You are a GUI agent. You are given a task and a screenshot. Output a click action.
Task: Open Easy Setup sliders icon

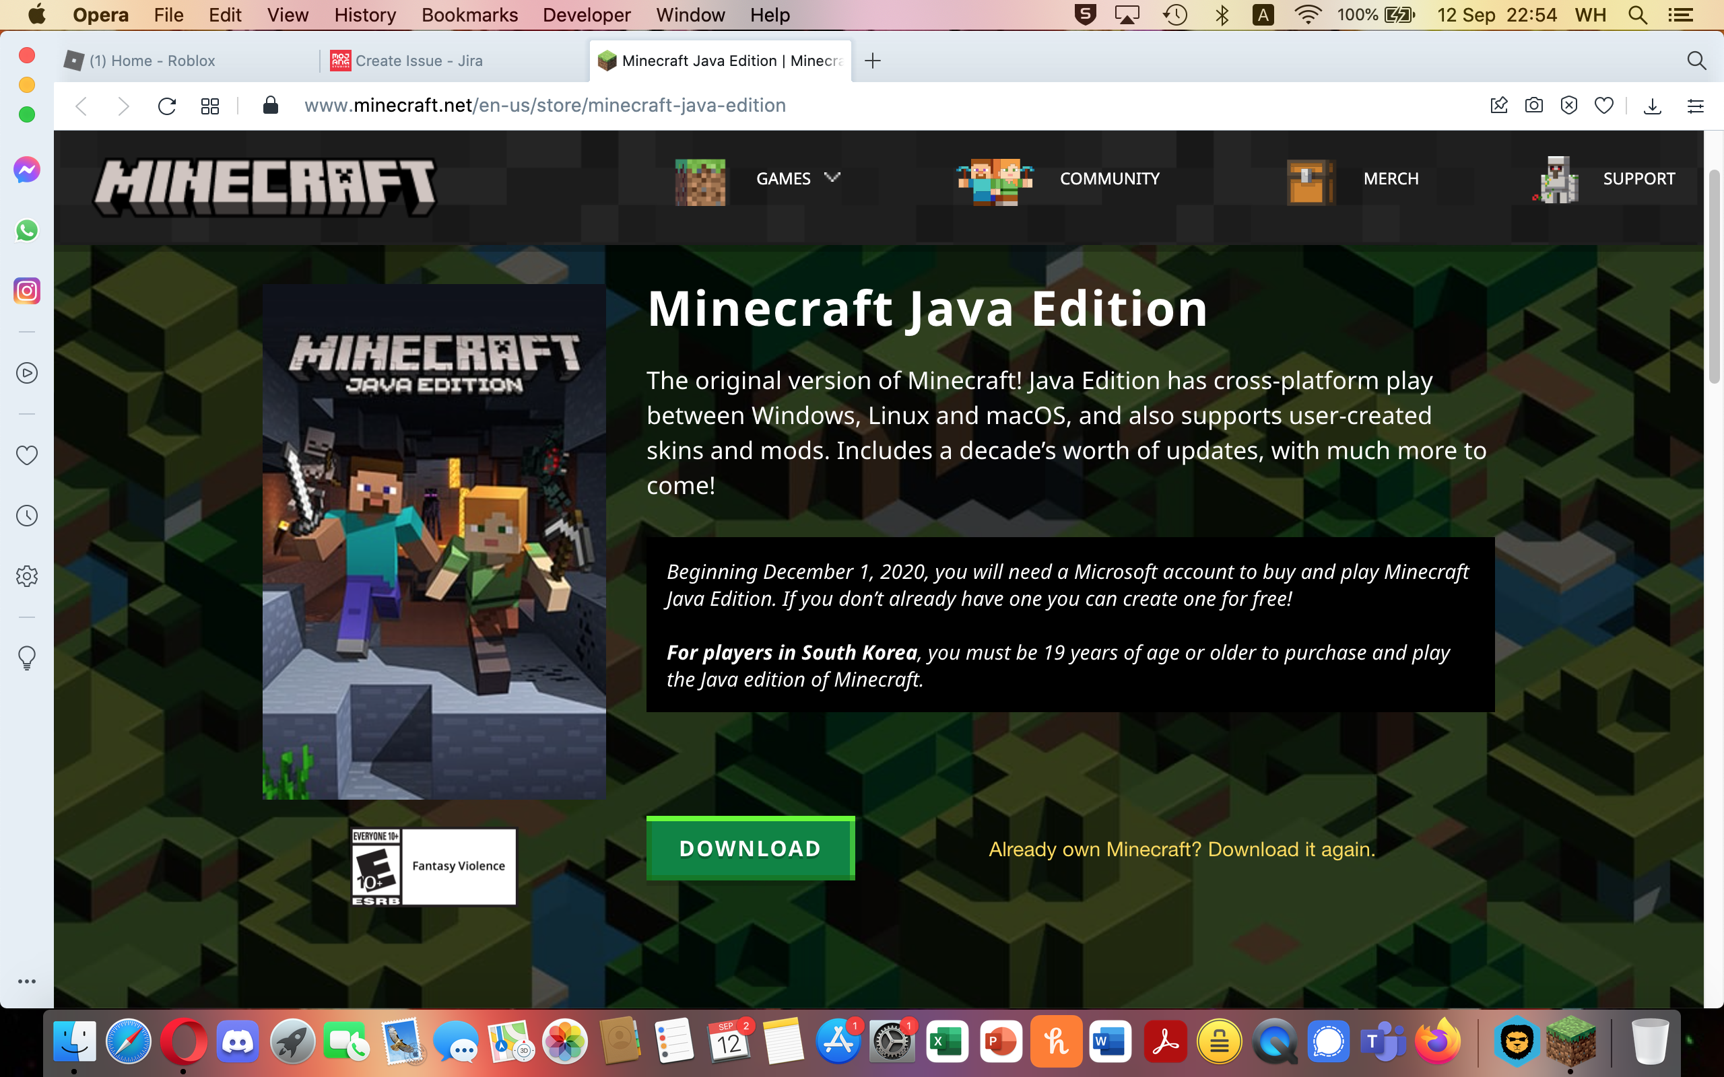tap(1696, 106)
